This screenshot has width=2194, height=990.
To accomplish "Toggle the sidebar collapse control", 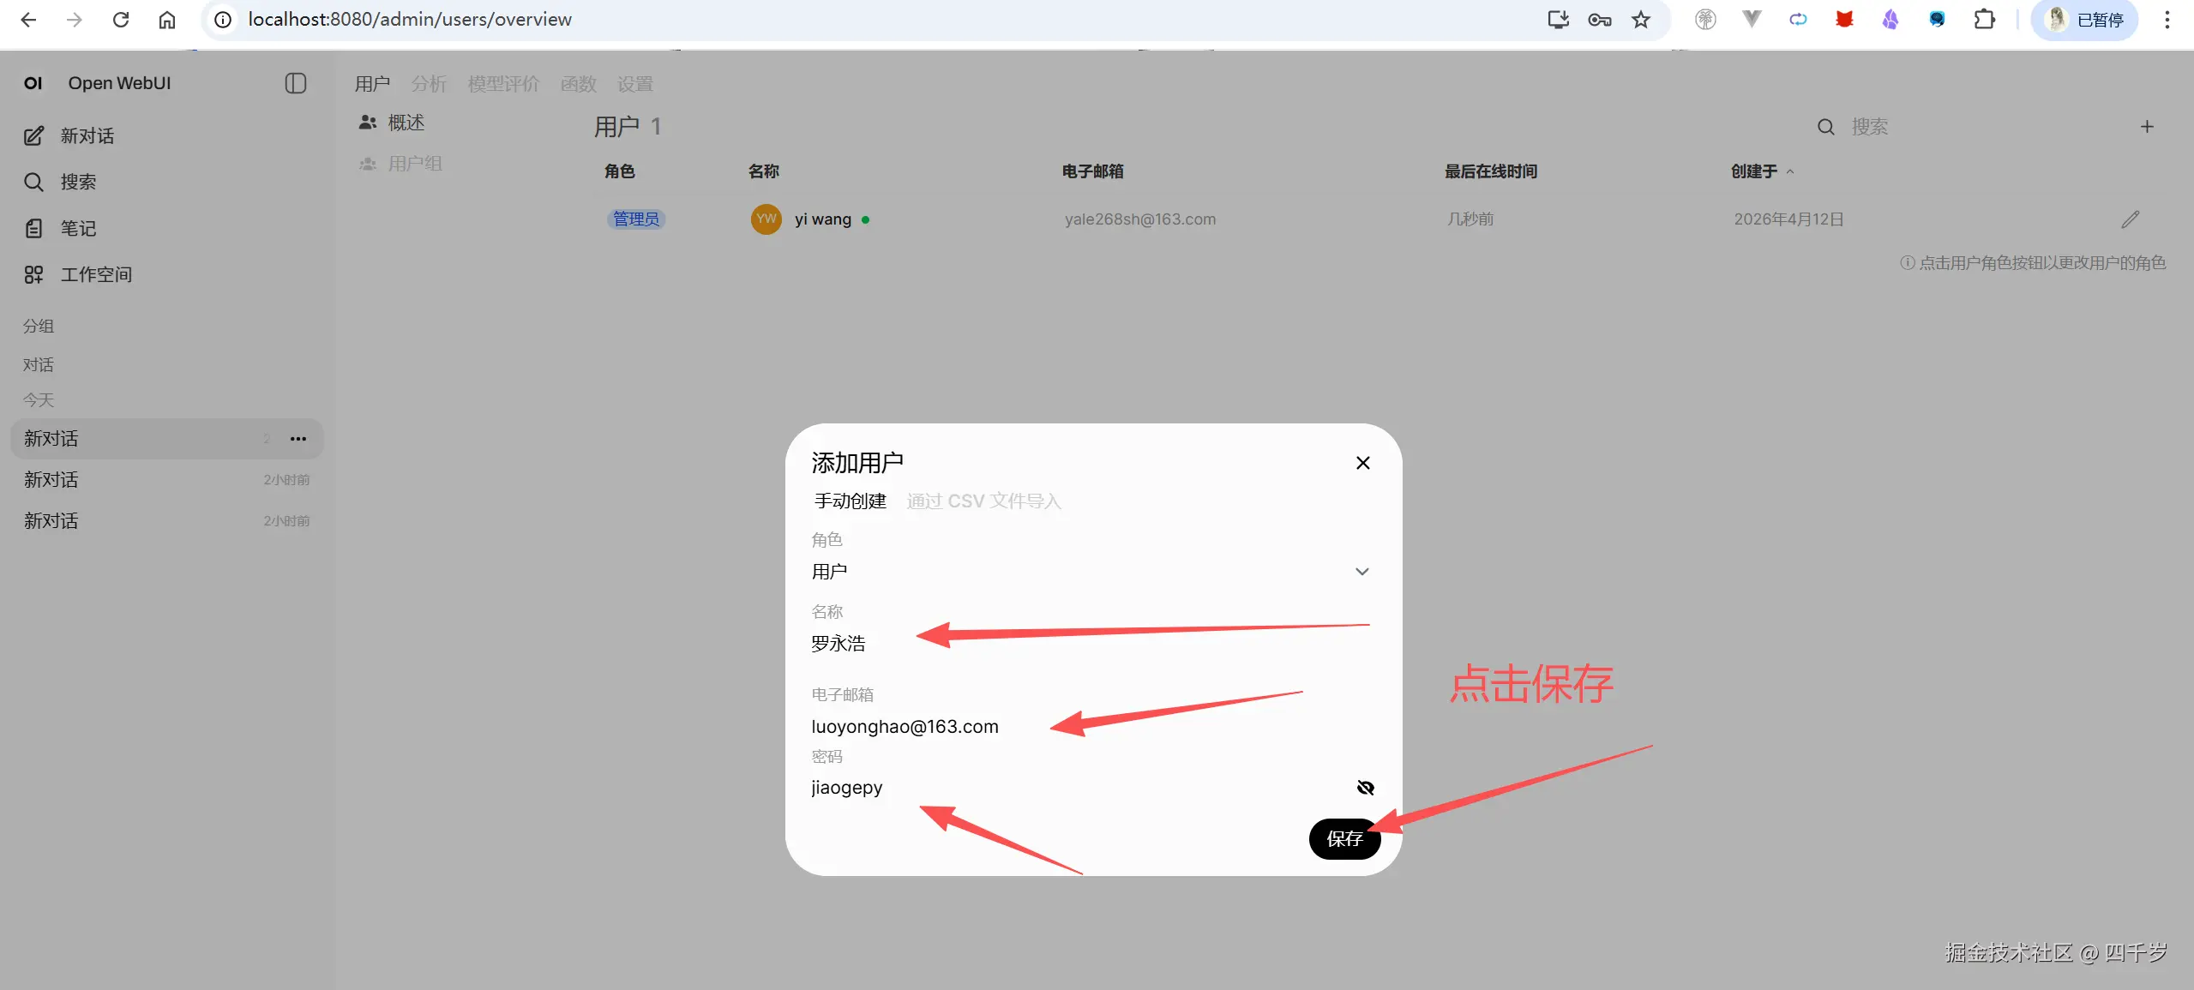I will 295,82.
